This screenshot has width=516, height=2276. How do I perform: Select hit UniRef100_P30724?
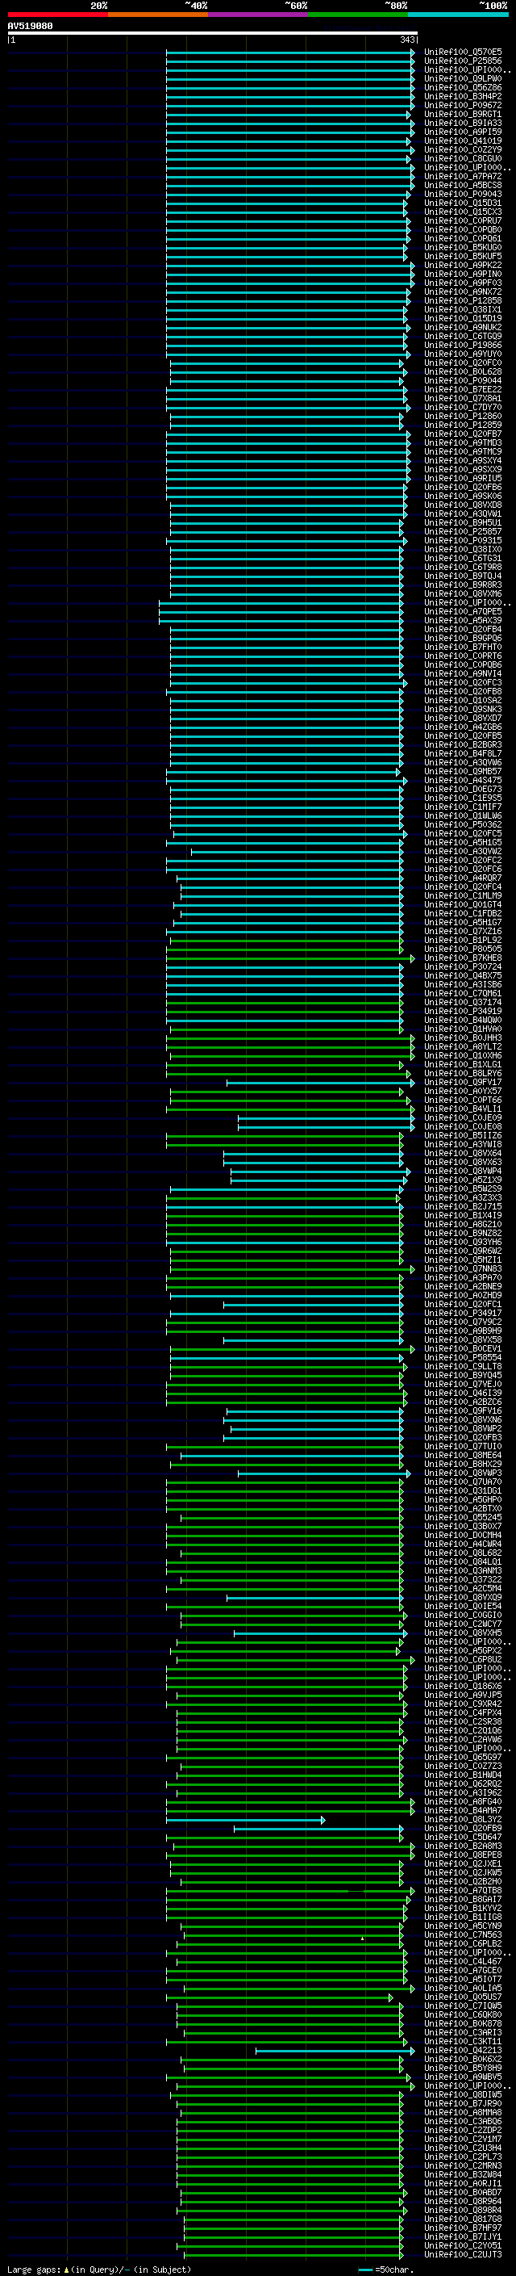463,966
